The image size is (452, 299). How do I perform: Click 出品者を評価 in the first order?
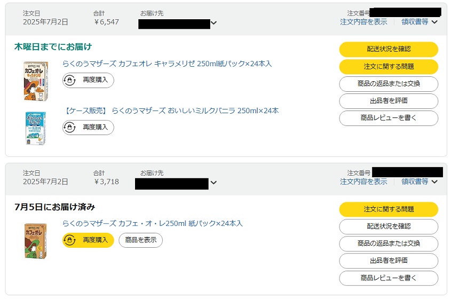point(388,101)
